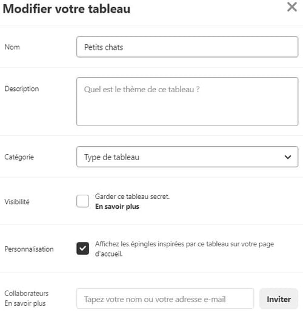Screen dimensions: 303x313
Task: Open the Type de tableau dropdown
Action: click(x=187, y=156)
